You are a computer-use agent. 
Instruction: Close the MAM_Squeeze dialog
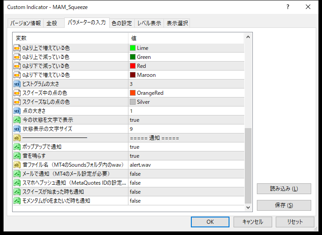[308, 7]
